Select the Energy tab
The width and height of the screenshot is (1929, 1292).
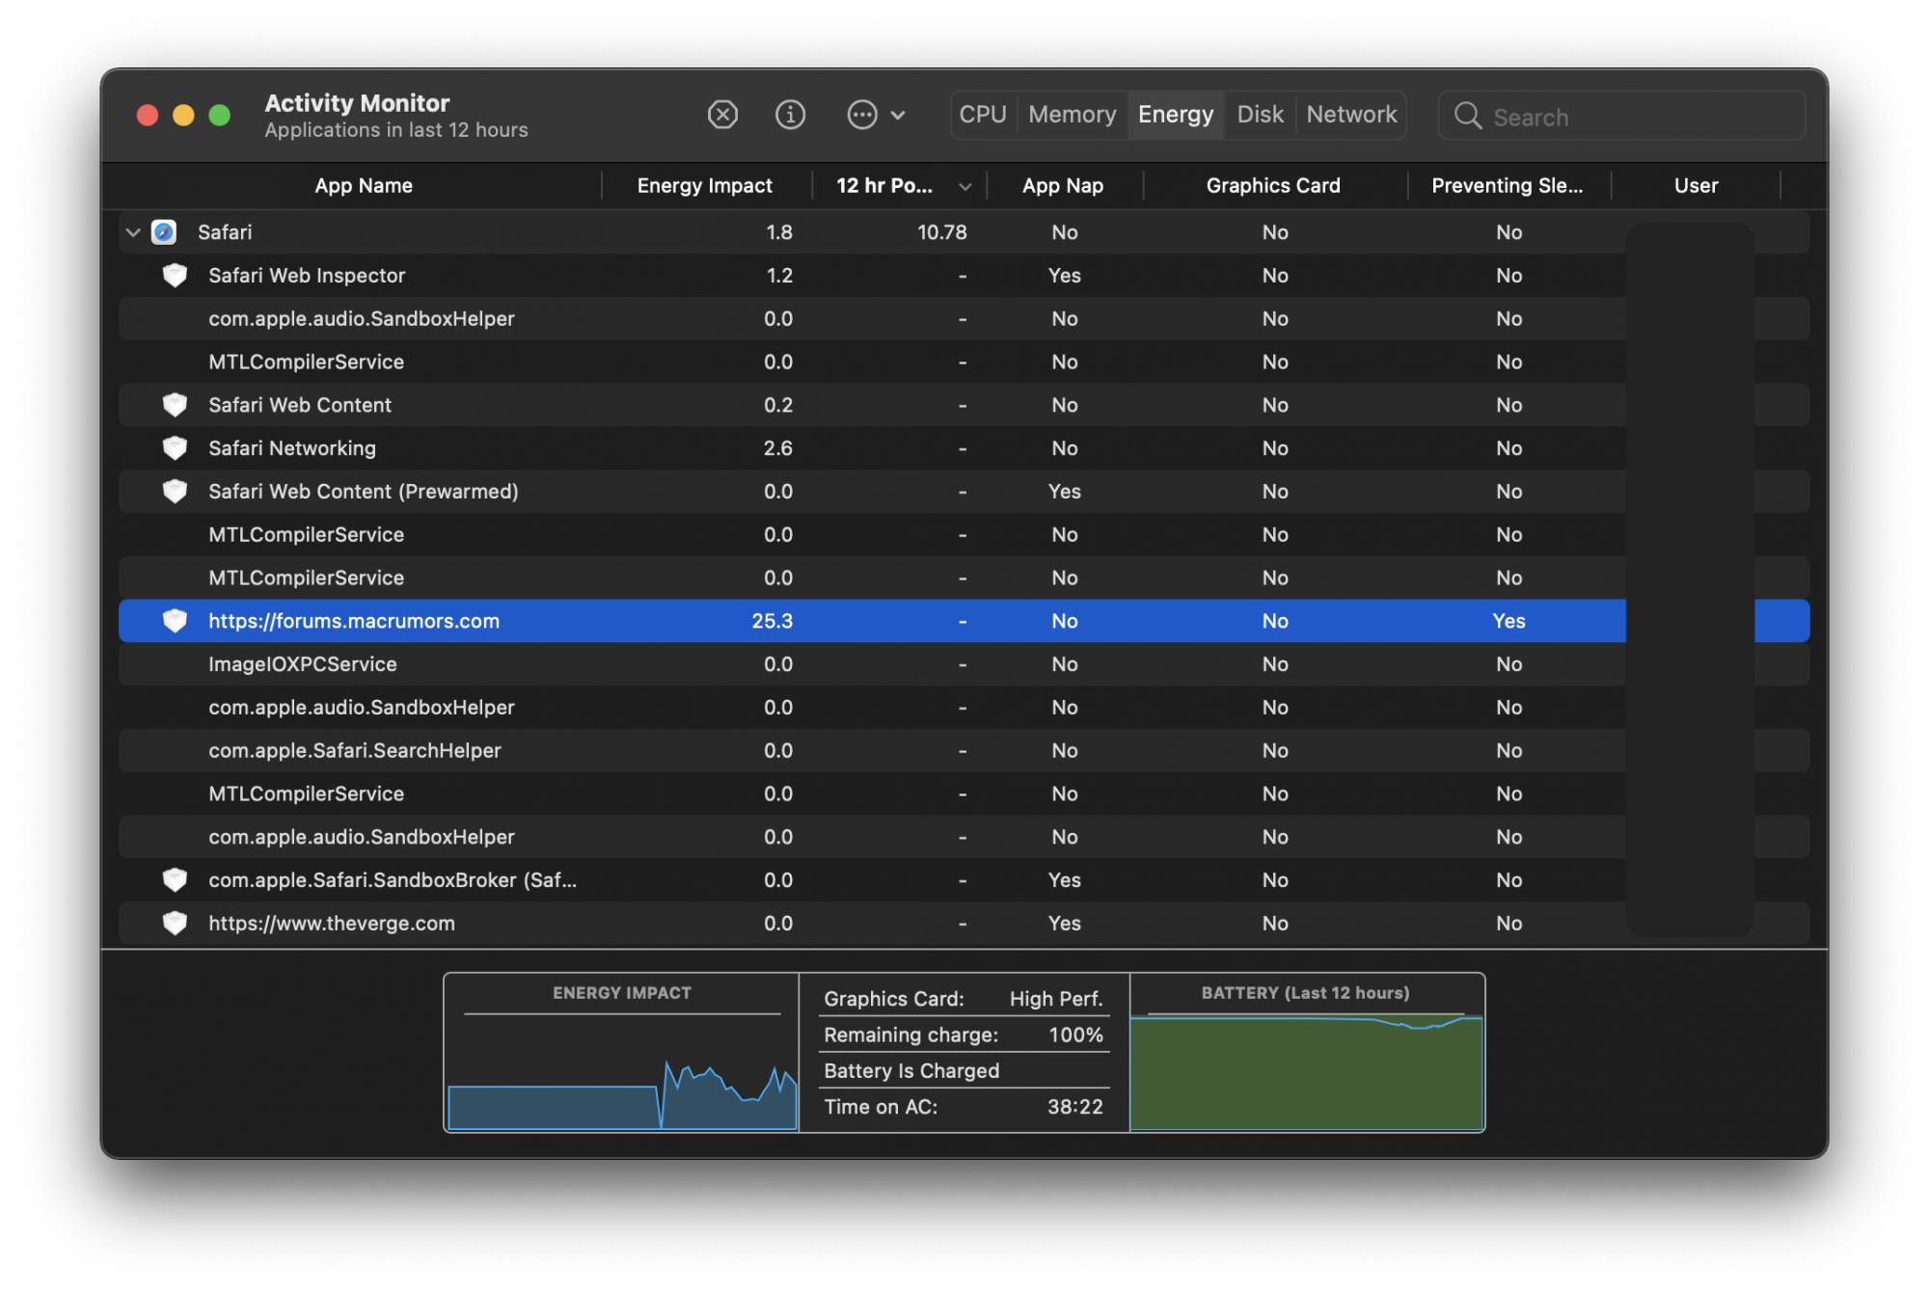click(x=1176, y=115)
